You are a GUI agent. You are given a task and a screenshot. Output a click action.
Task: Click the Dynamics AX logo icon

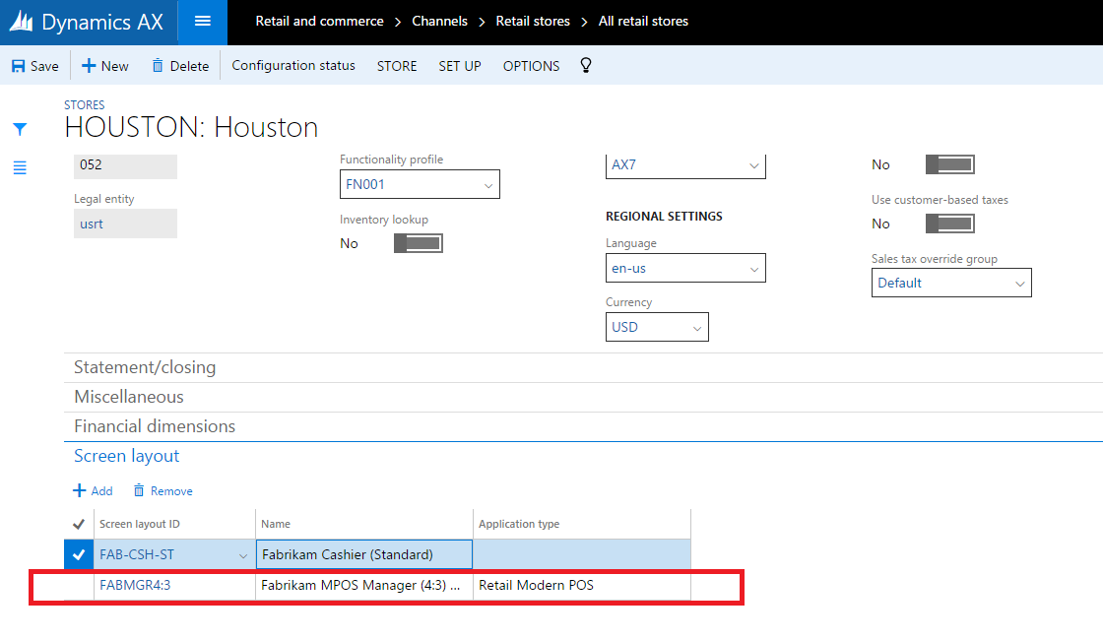[x=21, y=21]
